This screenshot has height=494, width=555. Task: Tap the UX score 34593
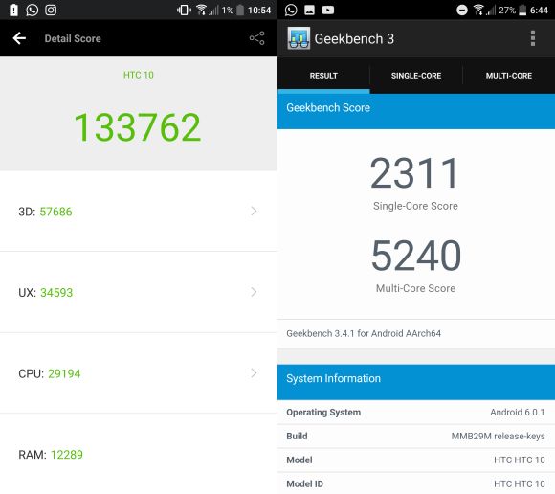56,293
